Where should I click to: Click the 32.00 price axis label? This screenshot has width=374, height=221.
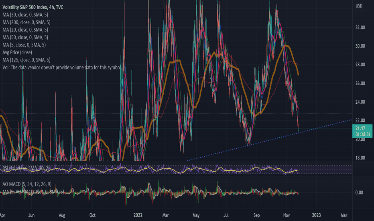[360, 27]
